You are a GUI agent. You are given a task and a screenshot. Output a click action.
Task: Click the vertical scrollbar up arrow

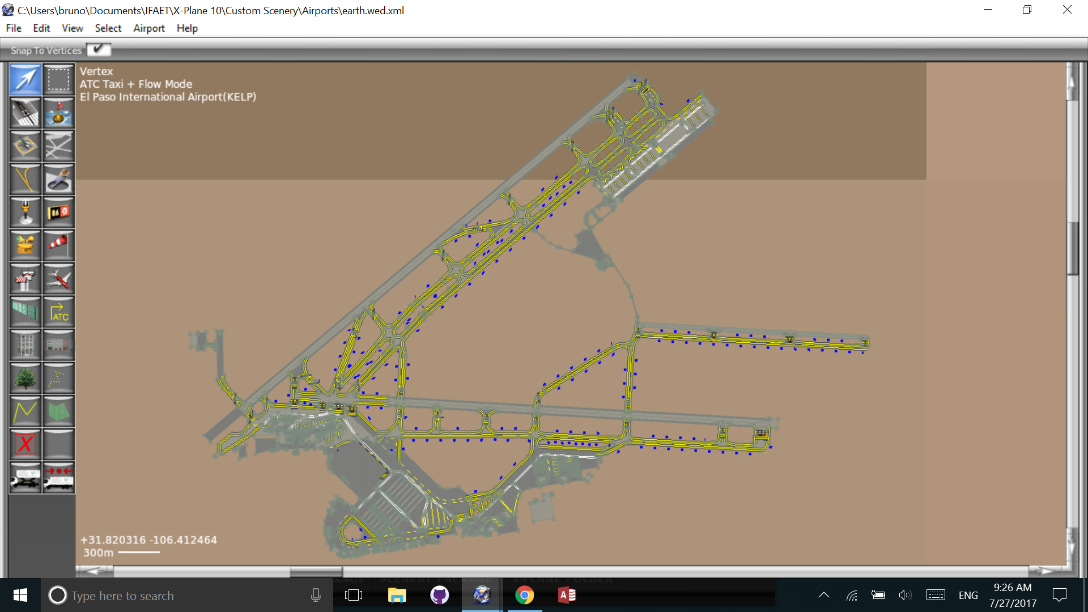click(x=1072, y=82)
